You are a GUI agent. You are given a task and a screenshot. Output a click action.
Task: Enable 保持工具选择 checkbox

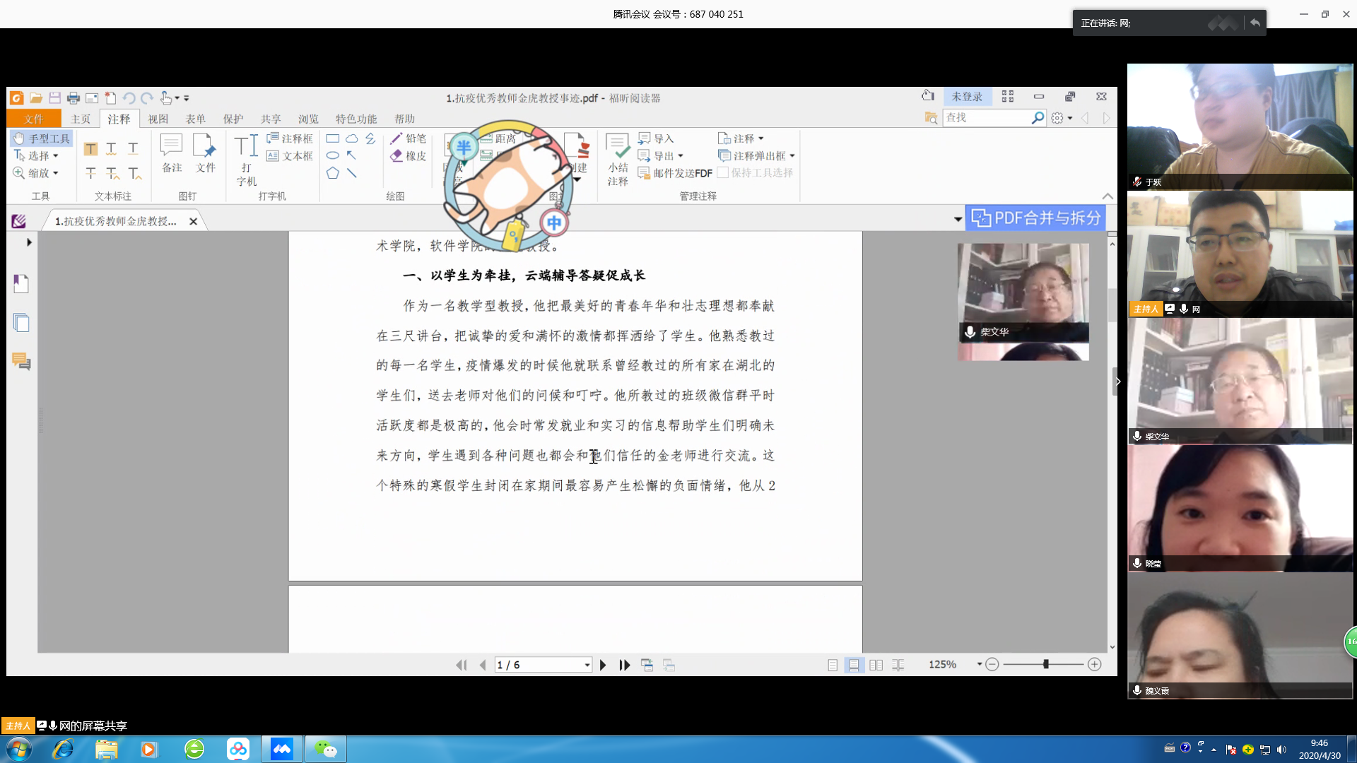(x=723, y=173)
